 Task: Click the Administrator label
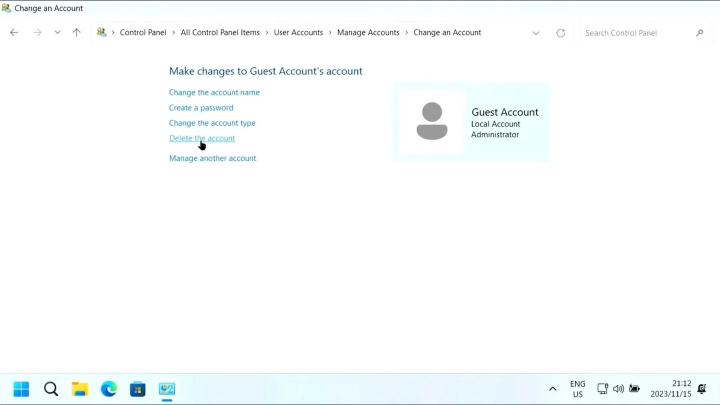[x=495, y=134]
